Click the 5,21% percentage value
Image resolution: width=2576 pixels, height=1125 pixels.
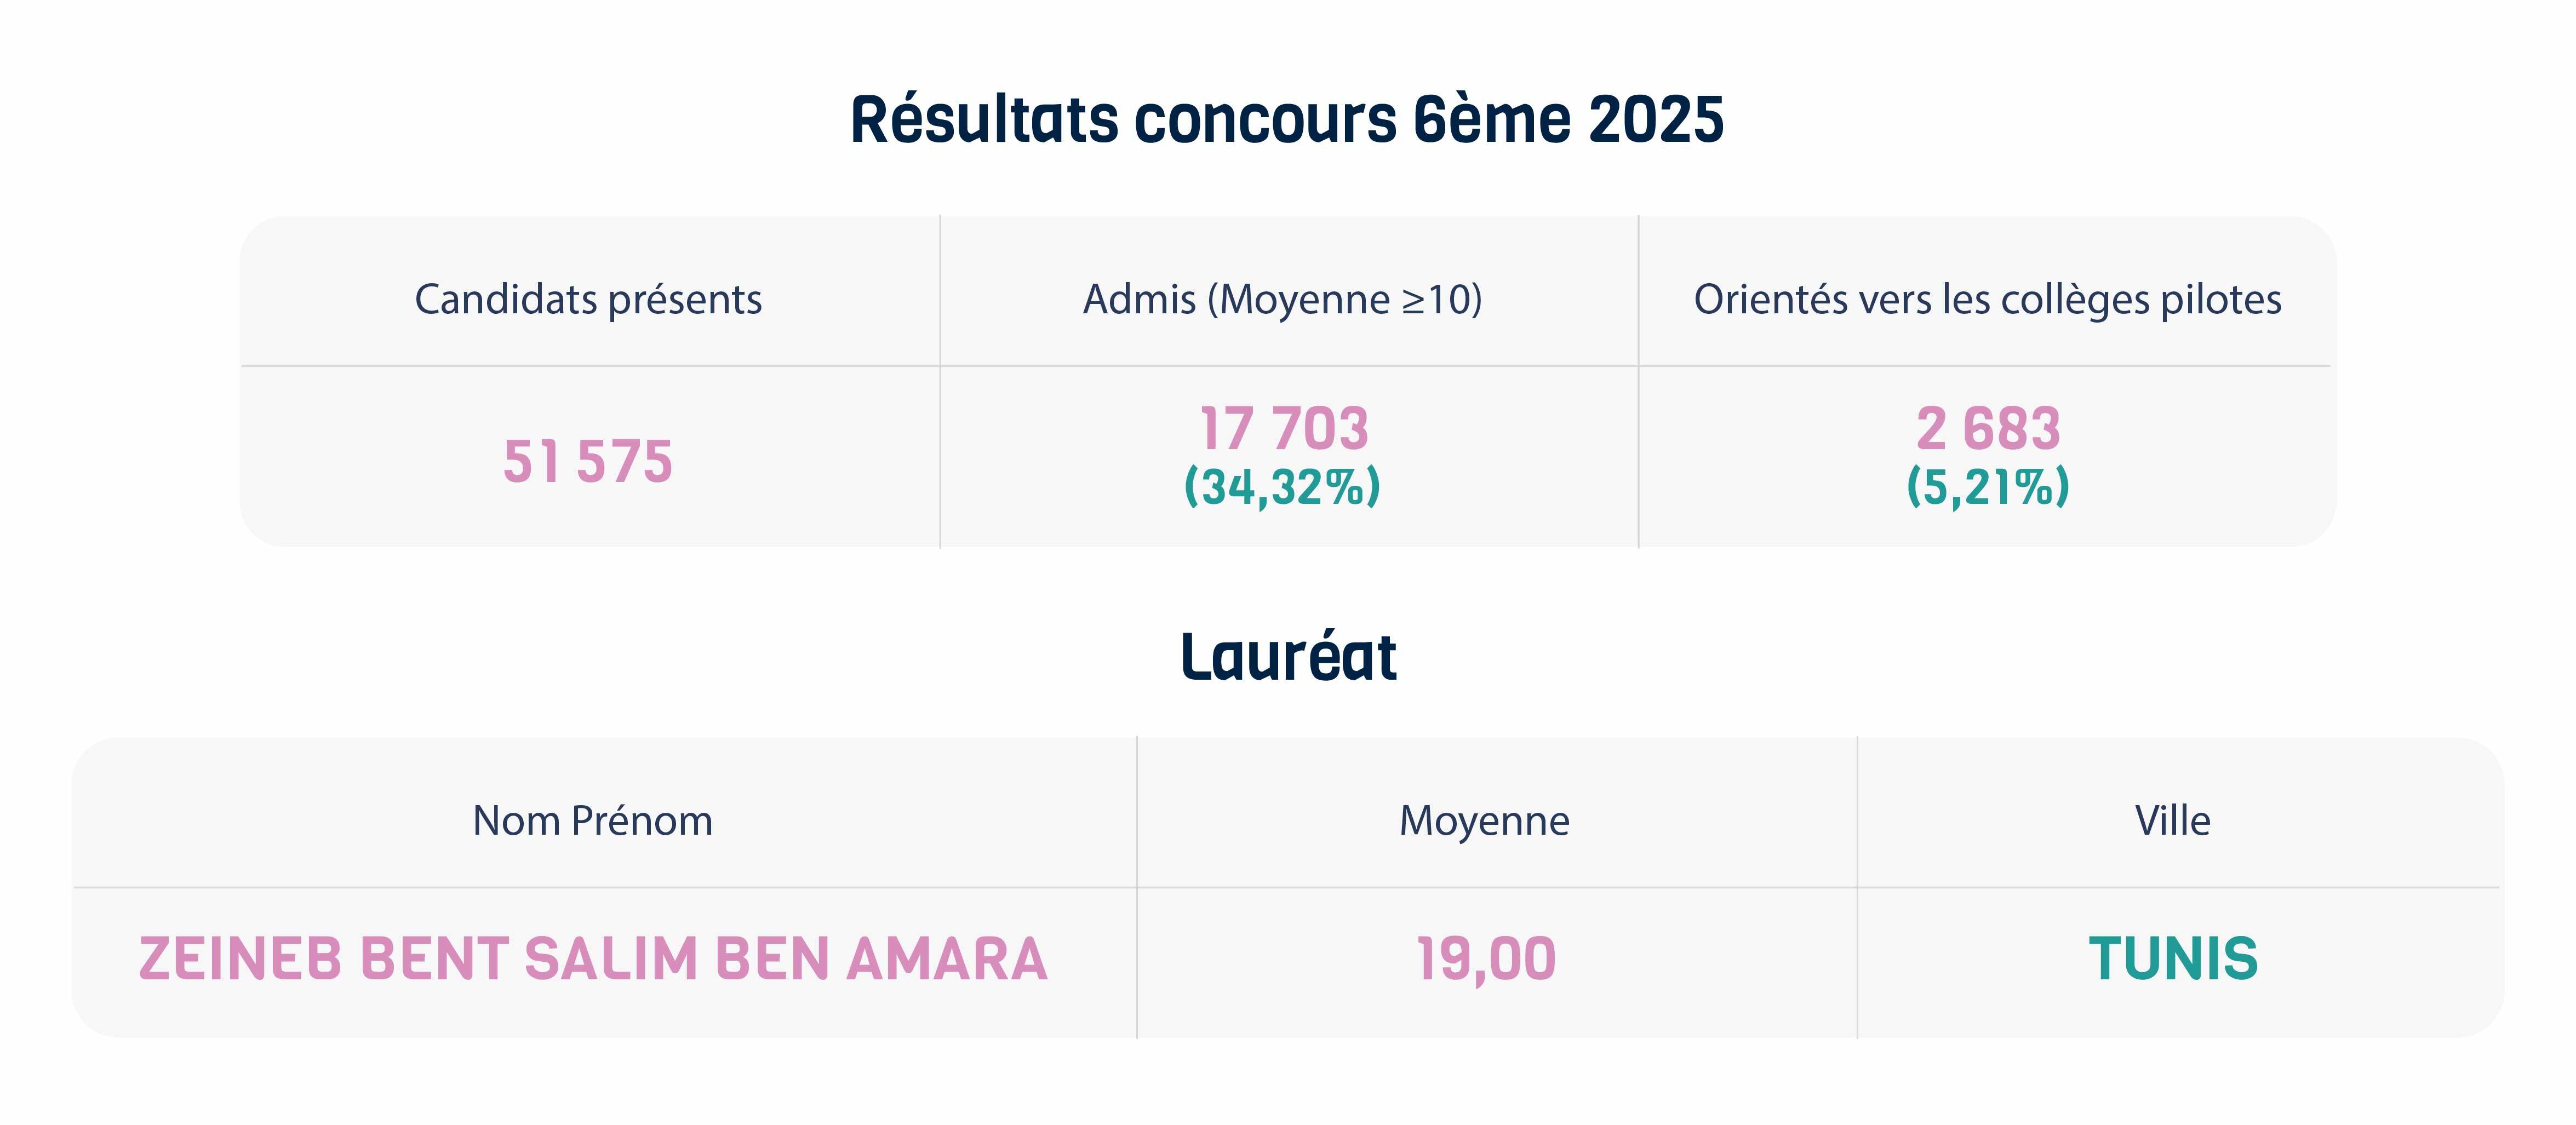[1988, 487]
